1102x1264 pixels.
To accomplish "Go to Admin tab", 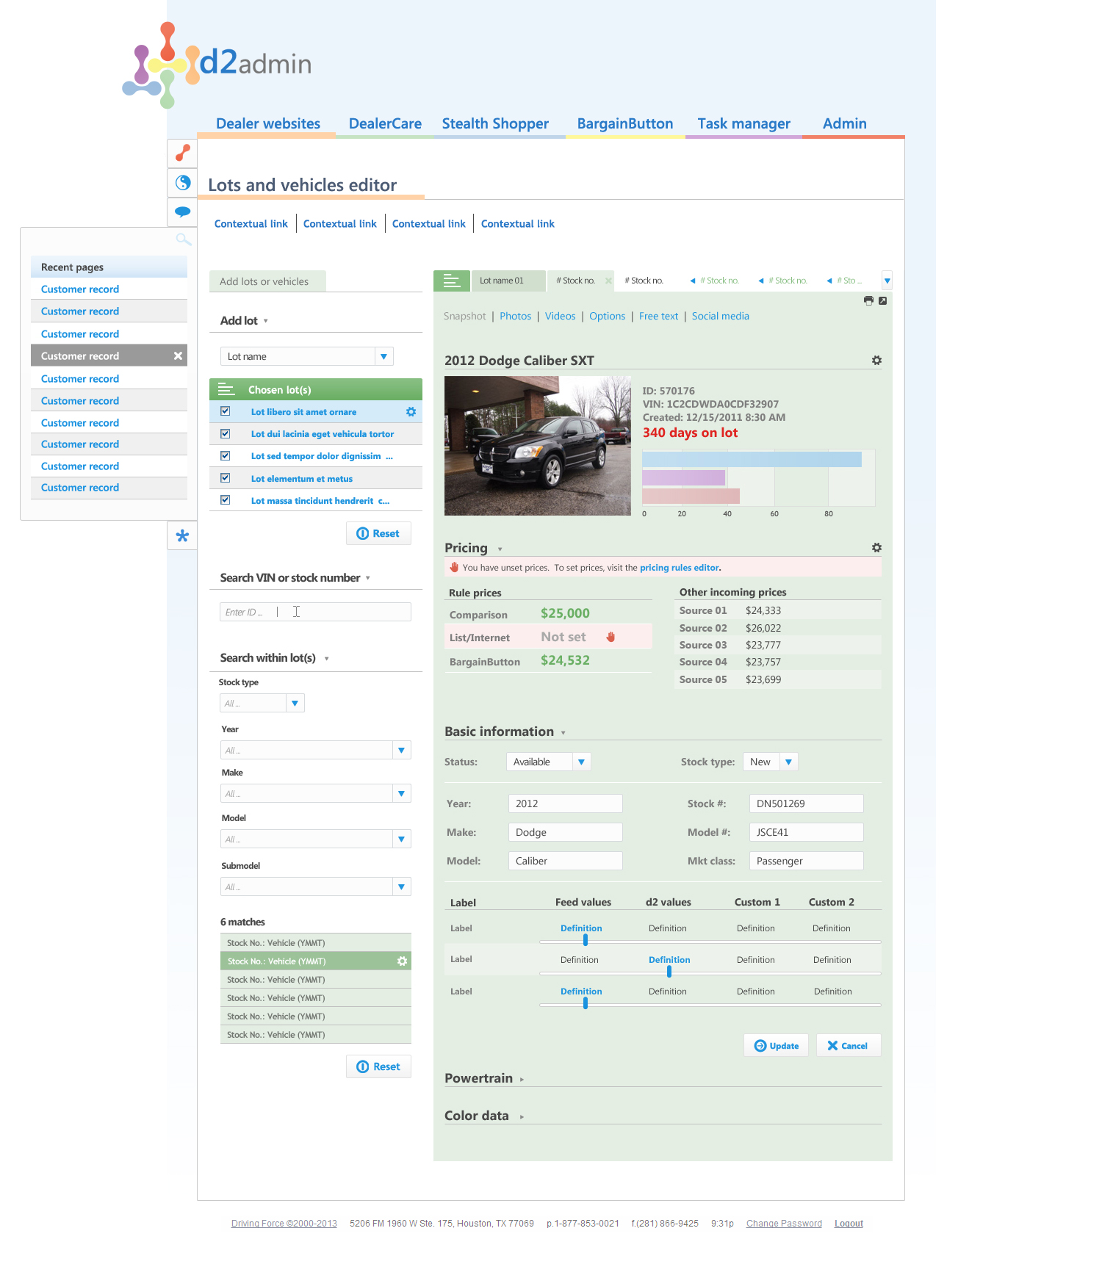I will [845, 123].
